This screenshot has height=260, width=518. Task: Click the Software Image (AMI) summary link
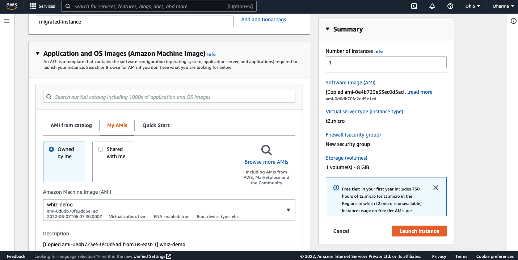pos(351,83)
